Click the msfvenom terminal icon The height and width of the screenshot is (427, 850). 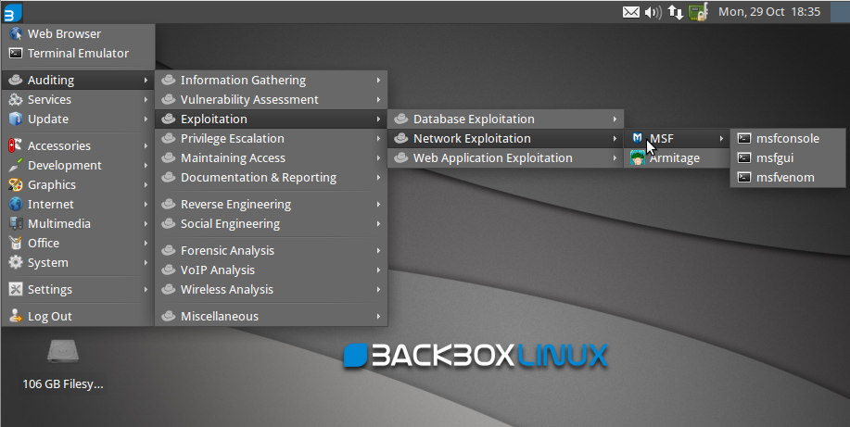point(744,178)
